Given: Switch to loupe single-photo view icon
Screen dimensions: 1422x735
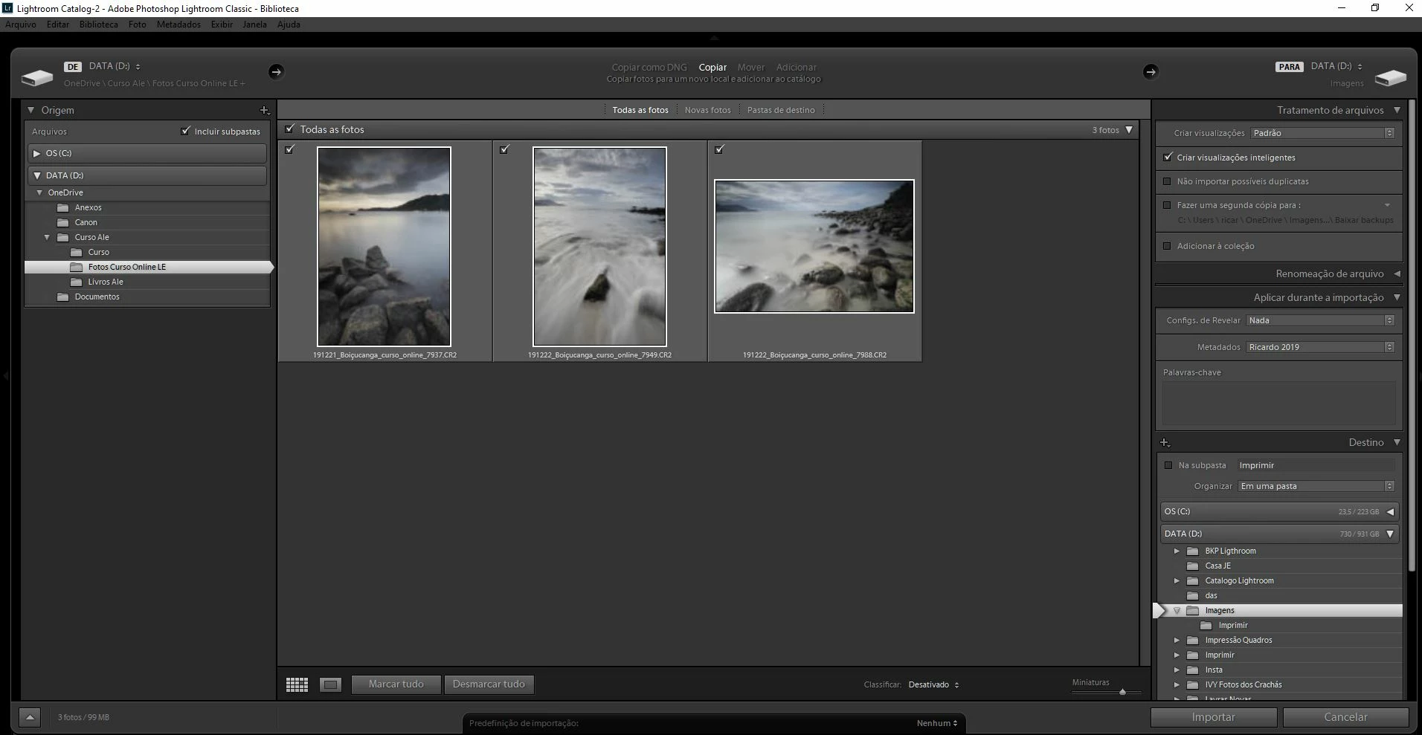Looking at the screenshot, I should tap(331, 684).
